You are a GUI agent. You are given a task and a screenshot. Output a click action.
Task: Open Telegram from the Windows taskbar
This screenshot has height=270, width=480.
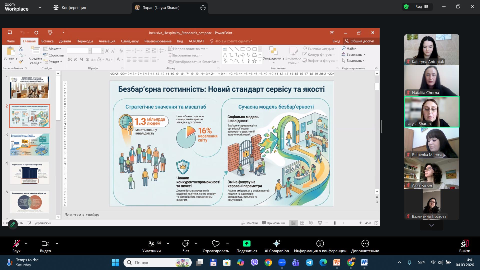[309, 262]
